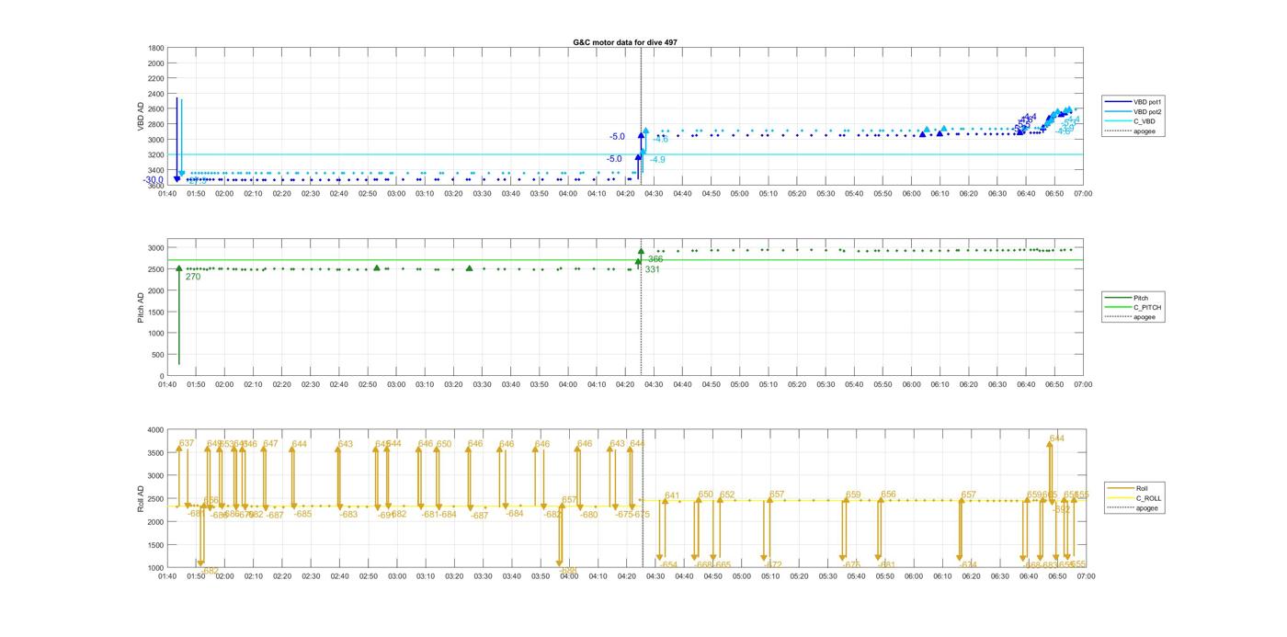The width and height of the screenshot is (1287, 637).
Task: Click the -4.9 data label in VBD plot
Action: click(x=657, y=160)
